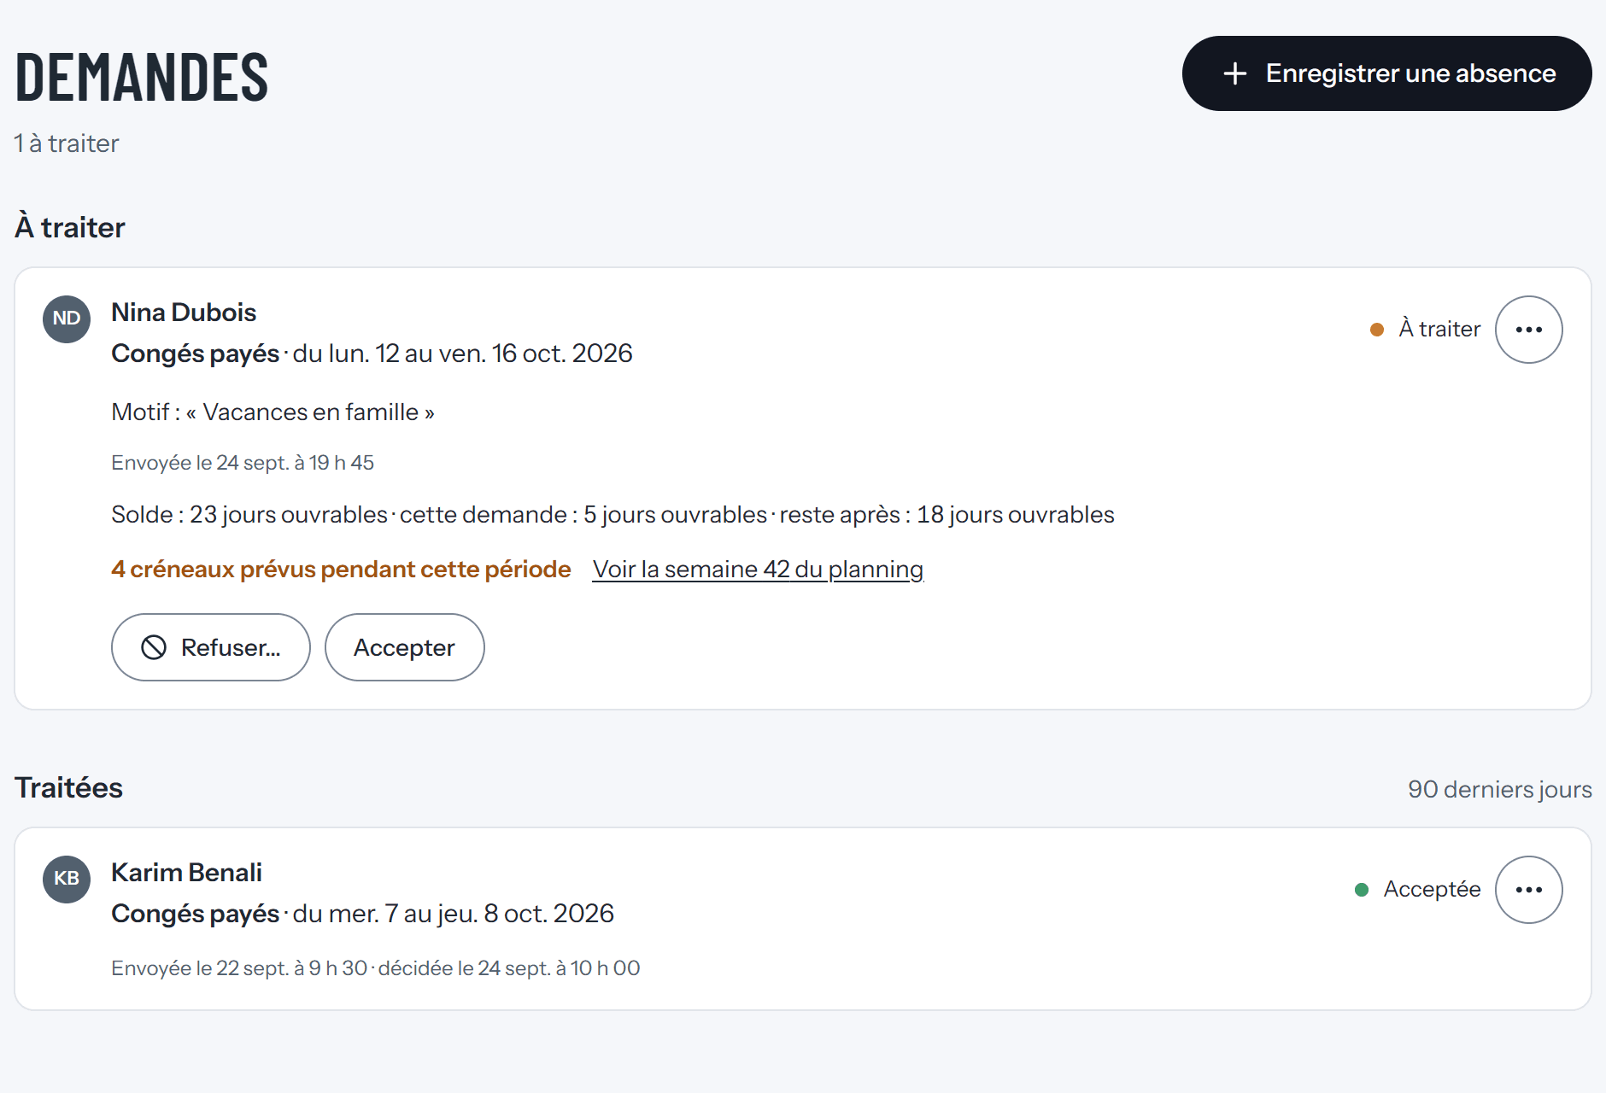Click 'du lun. 12 au ven. 16 oct. 2026'
The width and height of the screenshot is (1606, 1093).
462,354
